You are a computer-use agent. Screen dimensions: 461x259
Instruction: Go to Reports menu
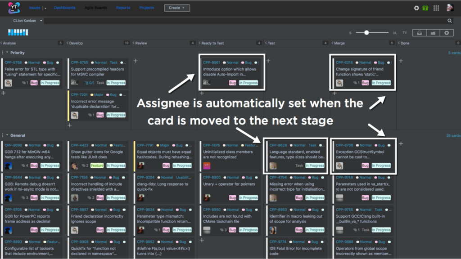click(x=123, y=8)
